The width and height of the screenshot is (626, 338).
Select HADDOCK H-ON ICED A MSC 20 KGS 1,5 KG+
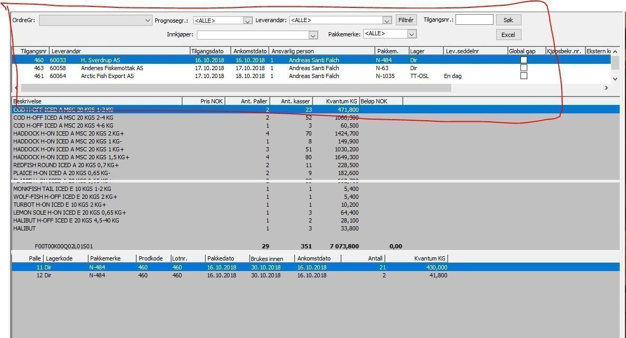[316, 157]
